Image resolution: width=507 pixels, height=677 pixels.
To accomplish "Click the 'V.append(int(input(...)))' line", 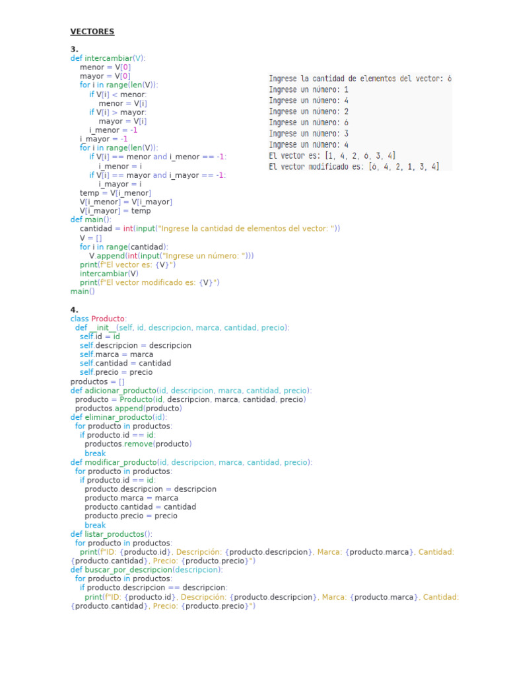I will point(171,256).
